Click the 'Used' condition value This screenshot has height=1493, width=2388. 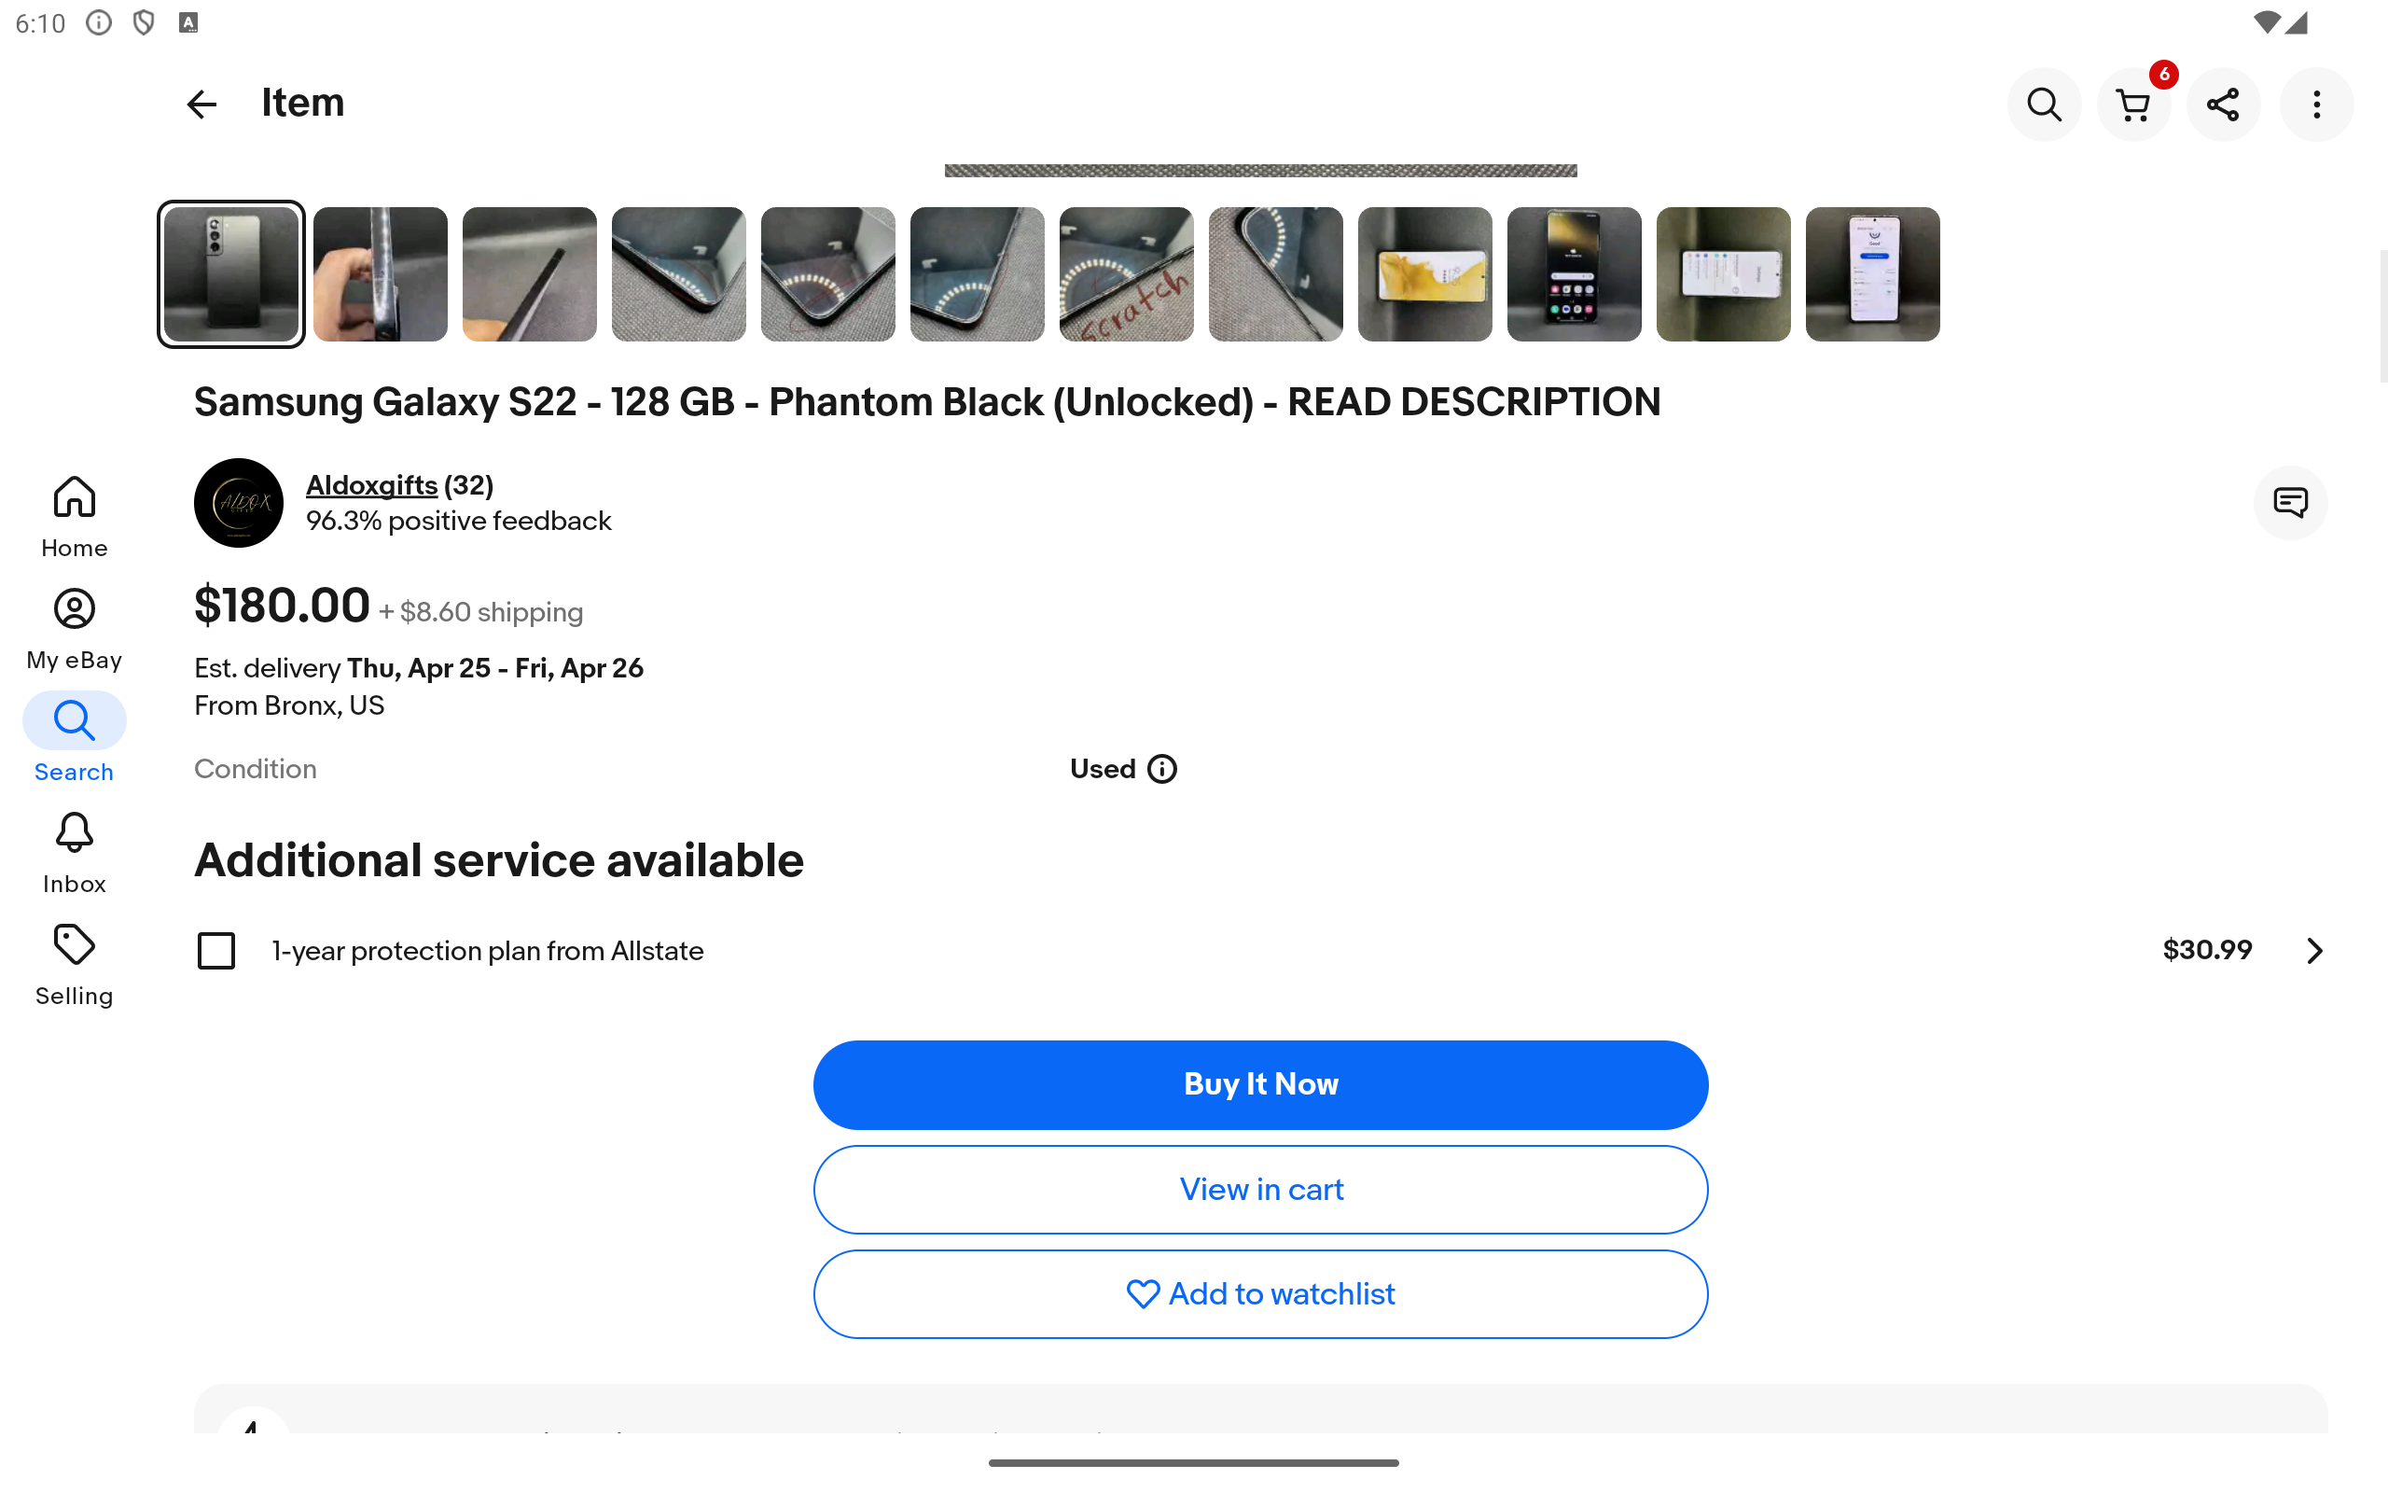click(1103, 769)
